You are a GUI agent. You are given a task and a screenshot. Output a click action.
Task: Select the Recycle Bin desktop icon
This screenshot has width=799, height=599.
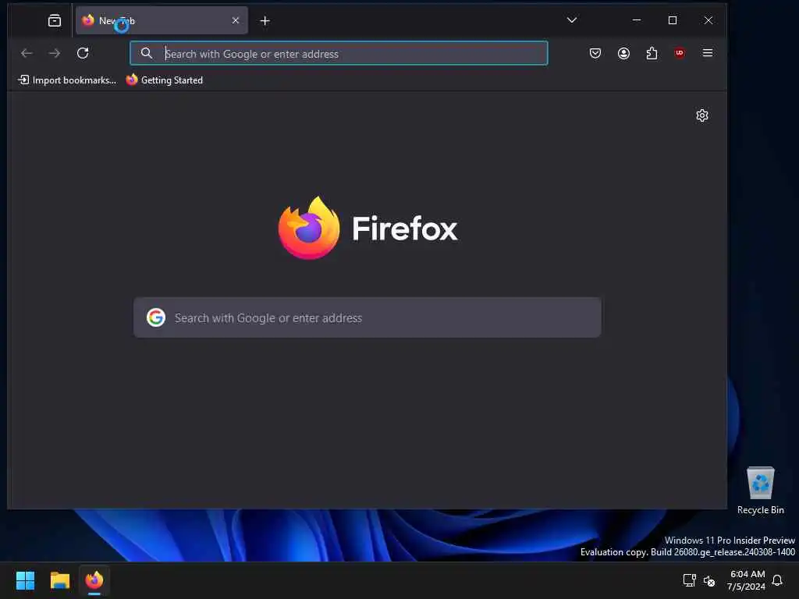pos(760,491)
